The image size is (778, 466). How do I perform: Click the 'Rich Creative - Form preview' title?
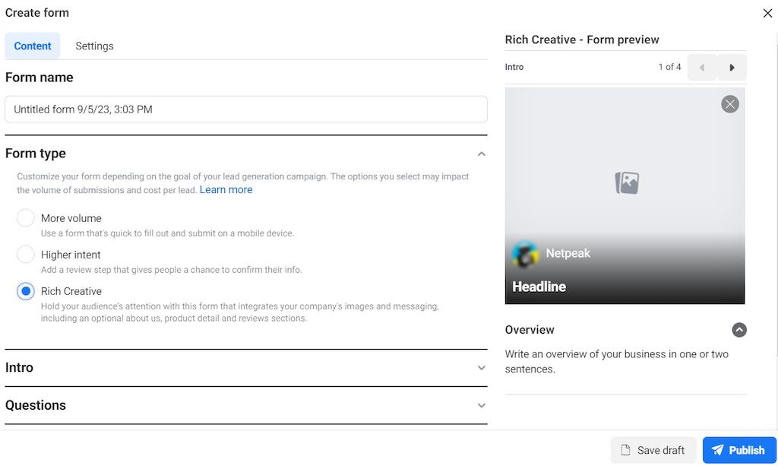(582, 40)
